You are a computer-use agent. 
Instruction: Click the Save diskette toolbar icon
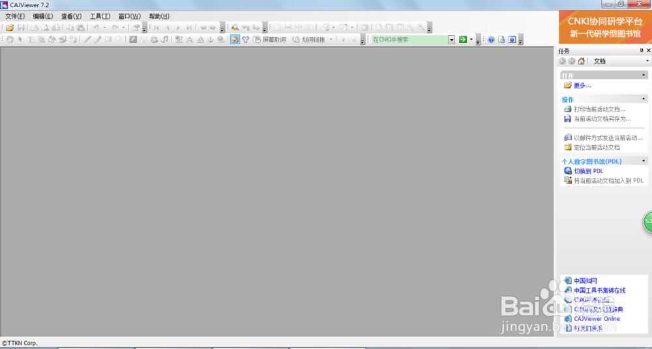[x=21, y=28]
